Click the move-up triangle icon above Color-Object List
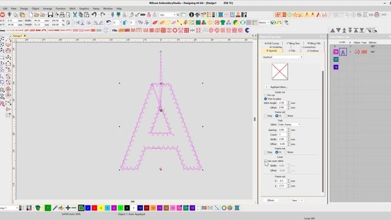The image size is (391, 220). (x=332, y=31)
